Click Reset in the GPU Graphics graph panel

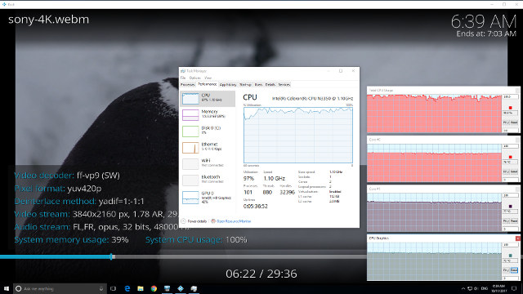point(514,270)
